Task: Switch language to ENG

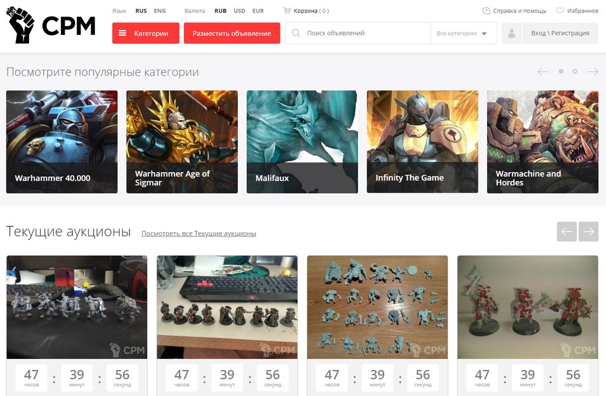Action: (x=160, y=11)
